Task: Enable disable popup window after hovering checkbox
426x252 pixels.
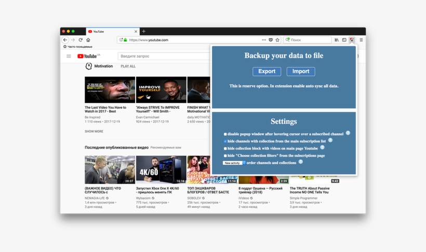Action: [x=225, y=134]
